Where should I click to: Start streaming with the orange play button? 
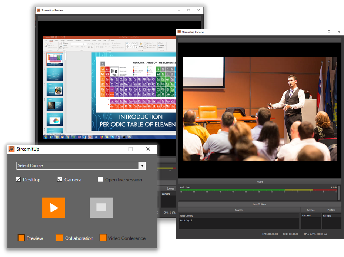[x=54, y=208]
